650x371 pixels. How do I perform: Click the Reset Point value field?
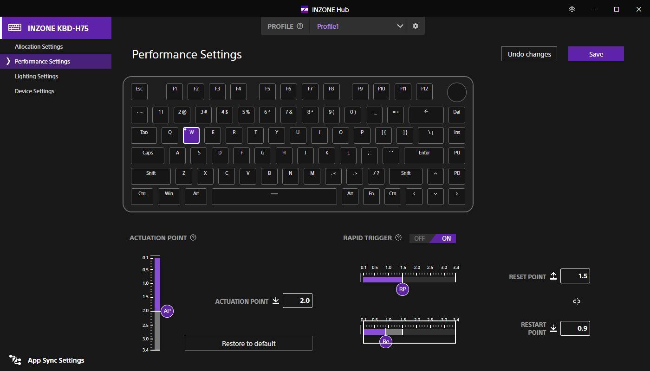(x=575, y=276)
